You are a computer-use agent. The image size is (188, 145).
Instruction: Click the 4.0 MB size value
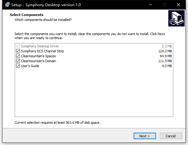pyautogui.click(x=167, y=66)
